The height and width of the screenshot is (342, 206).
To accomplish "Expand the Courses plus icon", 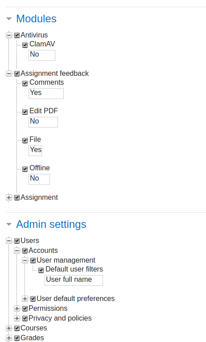I will click(x=9, y=328).
